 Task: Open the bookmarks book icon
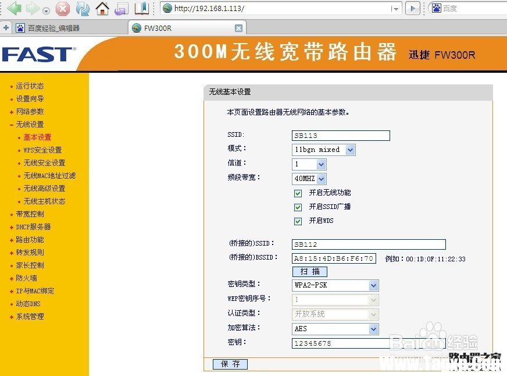[142, 8]
